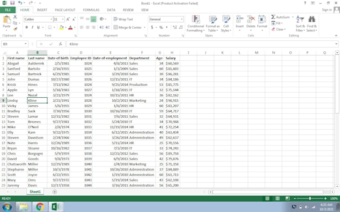Open Cell Styles gallery
Image resolution: width=340 pixels, height=212 pixels.
click(x=226, y=23)
